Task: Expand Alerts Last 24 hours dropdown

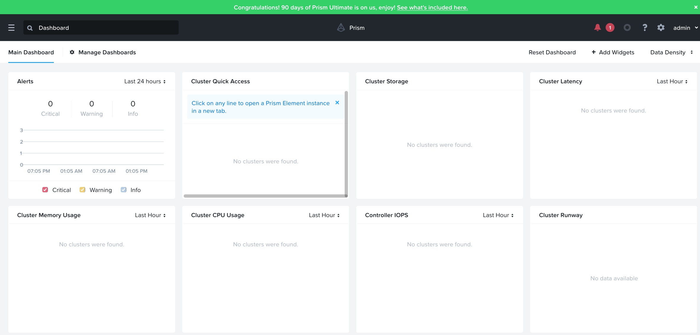Action: (x=145, y=81)
